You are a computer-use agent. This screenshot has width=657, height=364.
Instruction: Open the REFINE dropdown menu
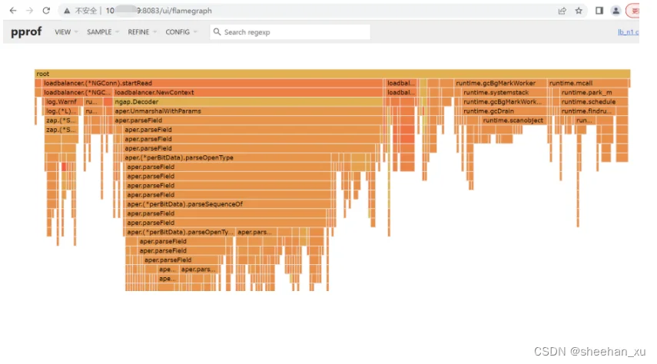click(x=142, y=31)
